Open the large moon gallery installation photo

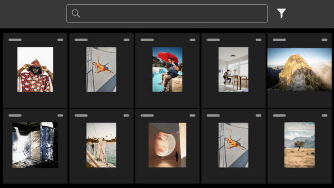(167, 145)
